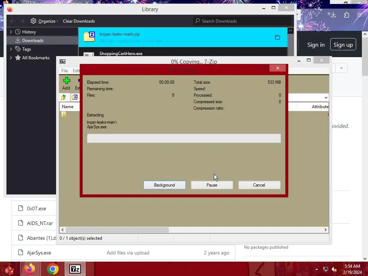Open the 7-Zip File menu
The width and height of the screenshot is (368, 276).
click(65, 71)
